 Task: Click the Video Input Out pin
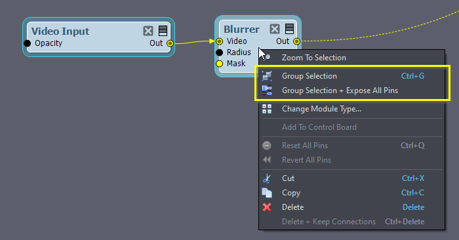tap(170, 43)
